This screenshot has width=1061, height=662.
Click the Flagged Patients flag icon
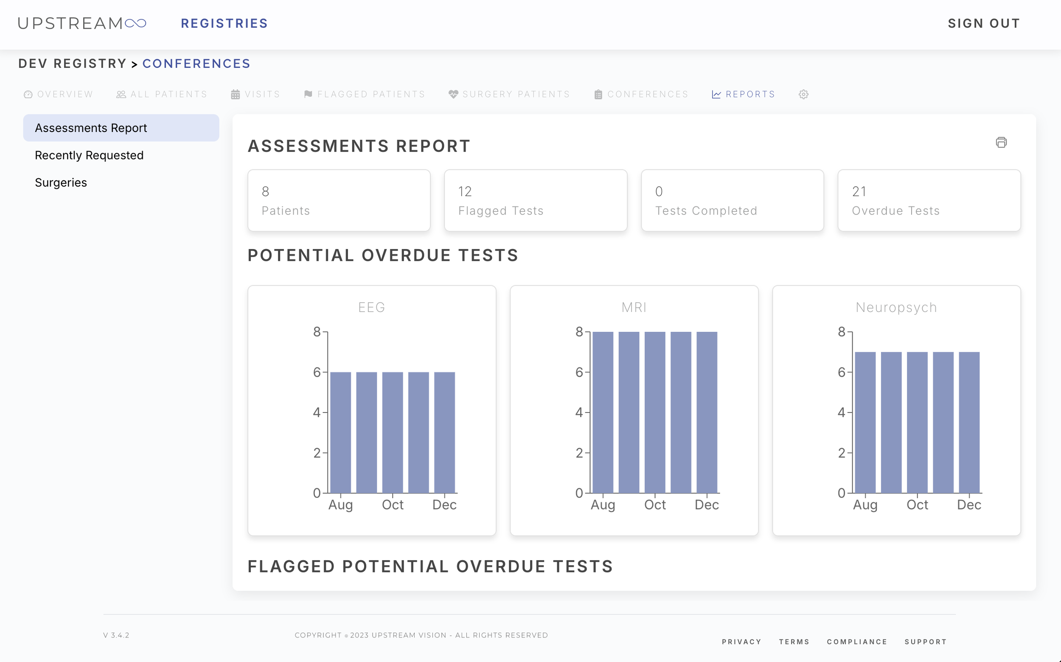[x=308, y=94]
